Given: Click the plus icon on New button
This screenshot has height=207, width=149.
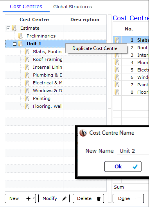Looking at the screenshot, I should [29, 198].
